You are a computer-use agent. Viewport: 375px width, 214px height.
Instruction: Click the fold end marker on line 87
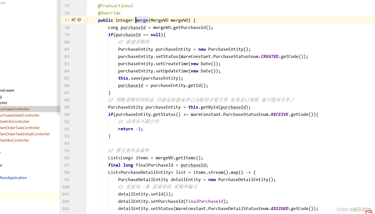point(86,93)
